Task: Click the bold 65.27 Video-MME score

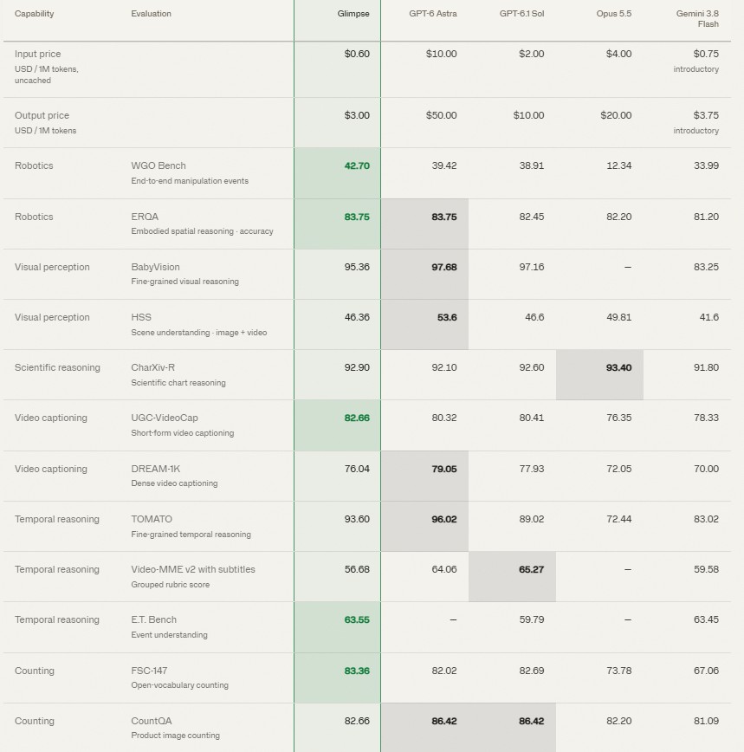Action: click(531, 570)
